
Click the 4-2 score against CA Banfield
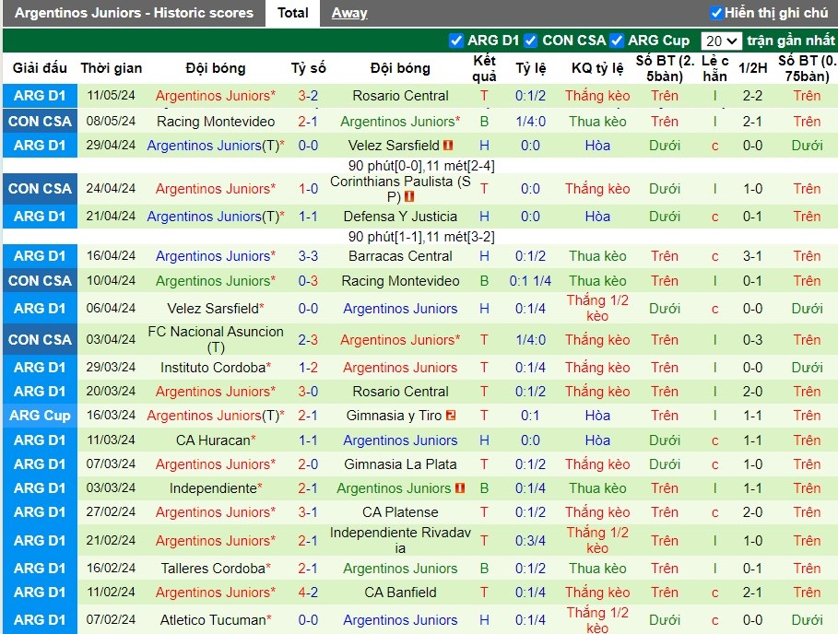[x=308, y=593]
